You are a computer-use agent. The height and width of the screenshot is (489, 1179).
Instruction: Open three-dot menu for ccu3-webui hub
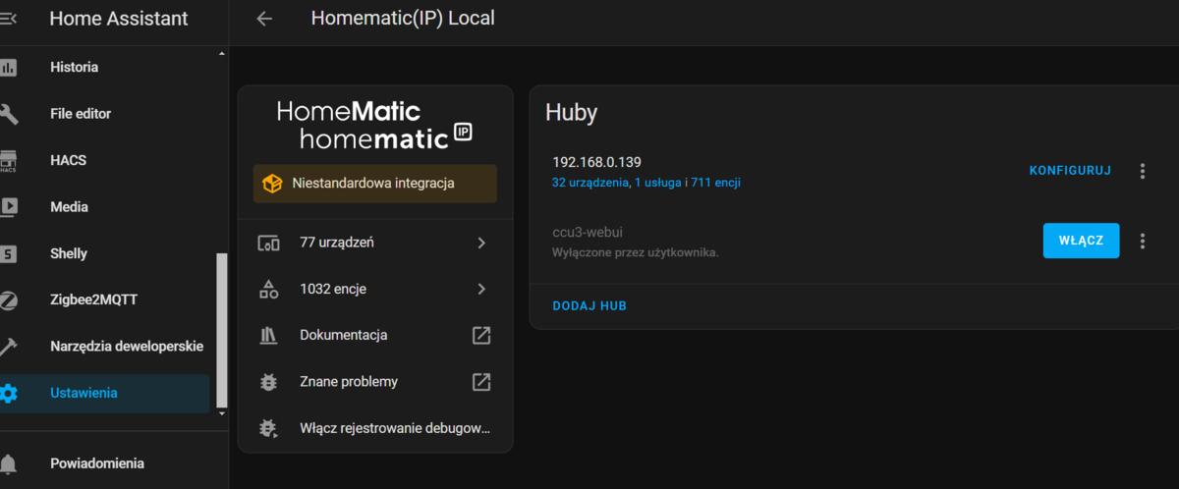1142,241
